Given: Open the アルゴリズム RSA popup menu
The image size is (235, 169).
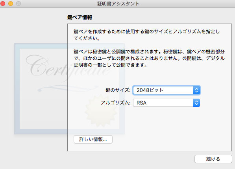Looking at the screenshot, I should (x=167, y=103).
